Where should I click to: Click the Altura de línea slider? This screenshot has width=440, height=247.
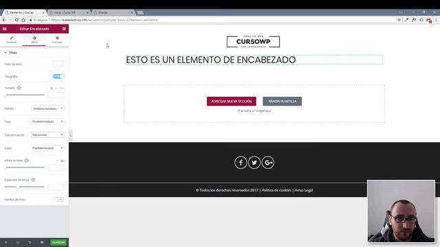pos(25,167)
